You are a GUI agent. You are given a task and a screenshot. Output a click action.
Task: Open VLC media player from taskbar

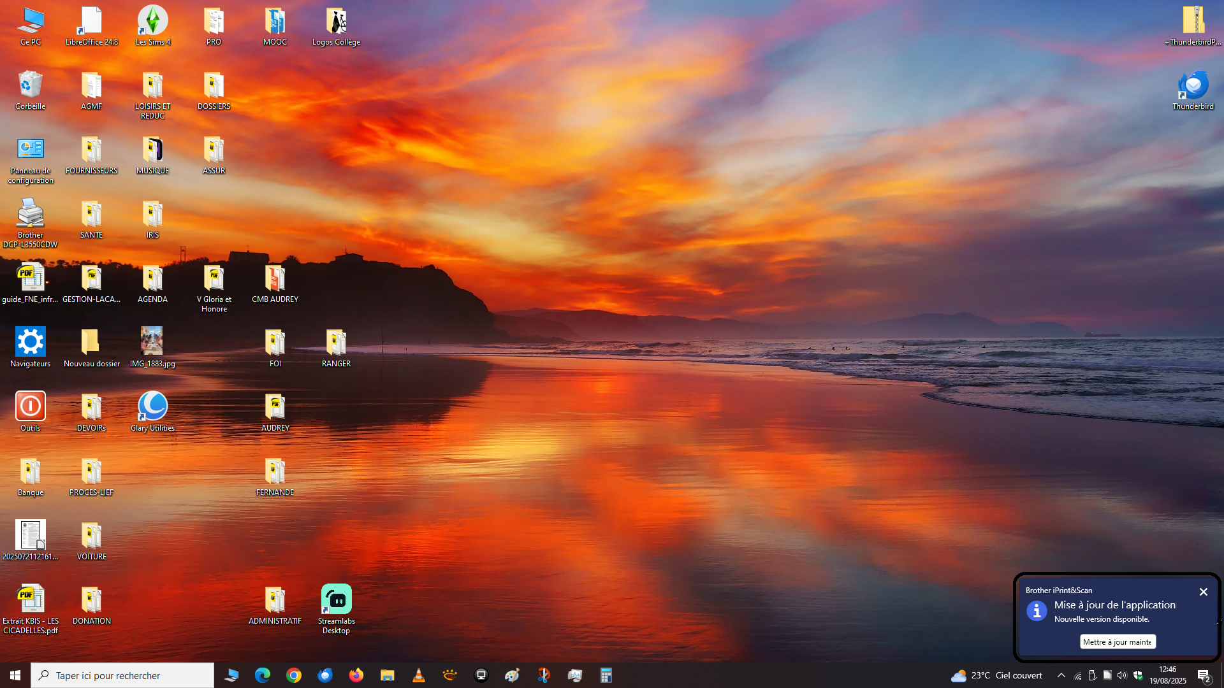(x=419, y=675)
